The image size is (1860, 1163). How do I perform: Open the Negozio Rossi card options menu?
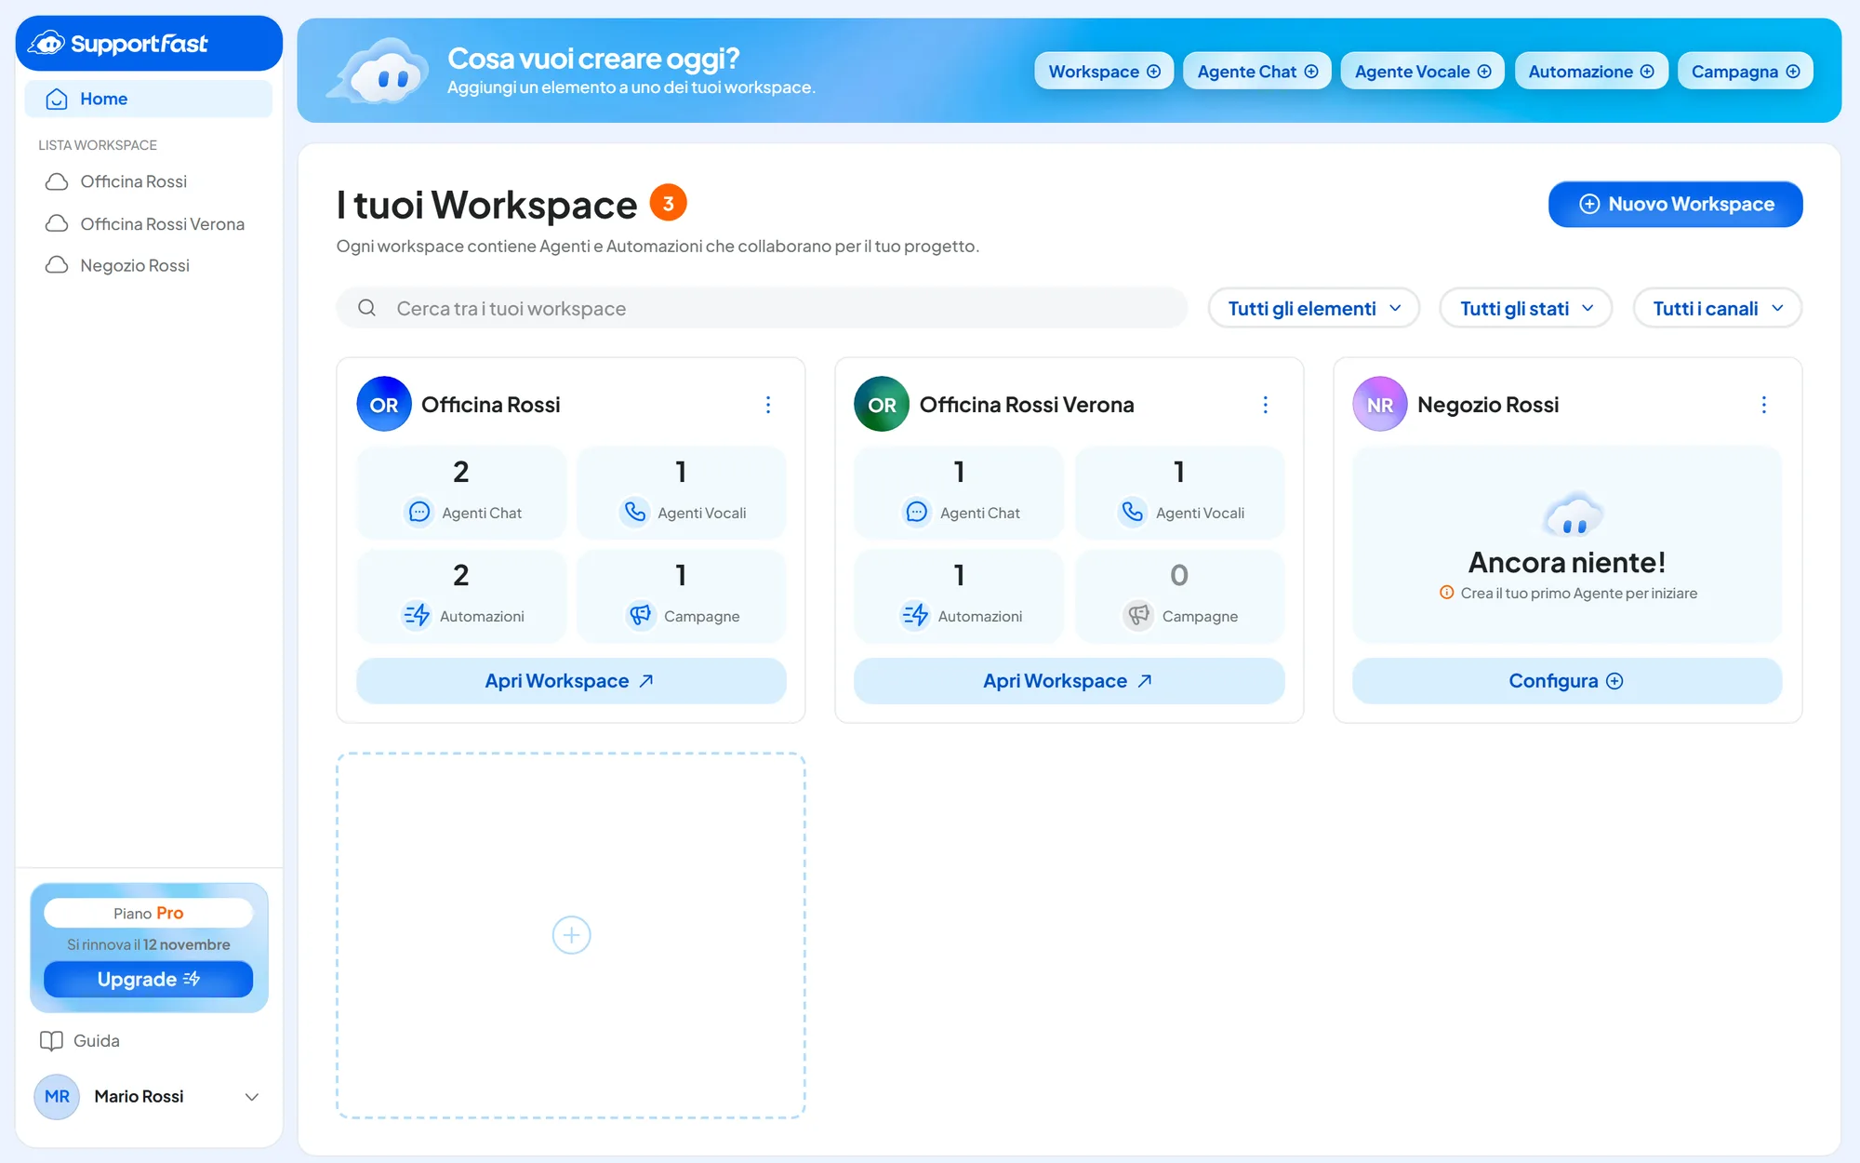1764,405
